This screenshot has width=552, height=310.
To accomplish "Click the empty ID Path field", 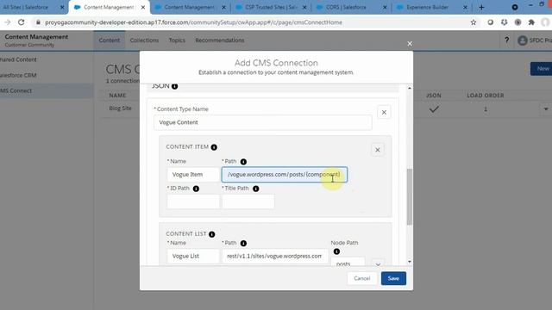I will [193, 201].
